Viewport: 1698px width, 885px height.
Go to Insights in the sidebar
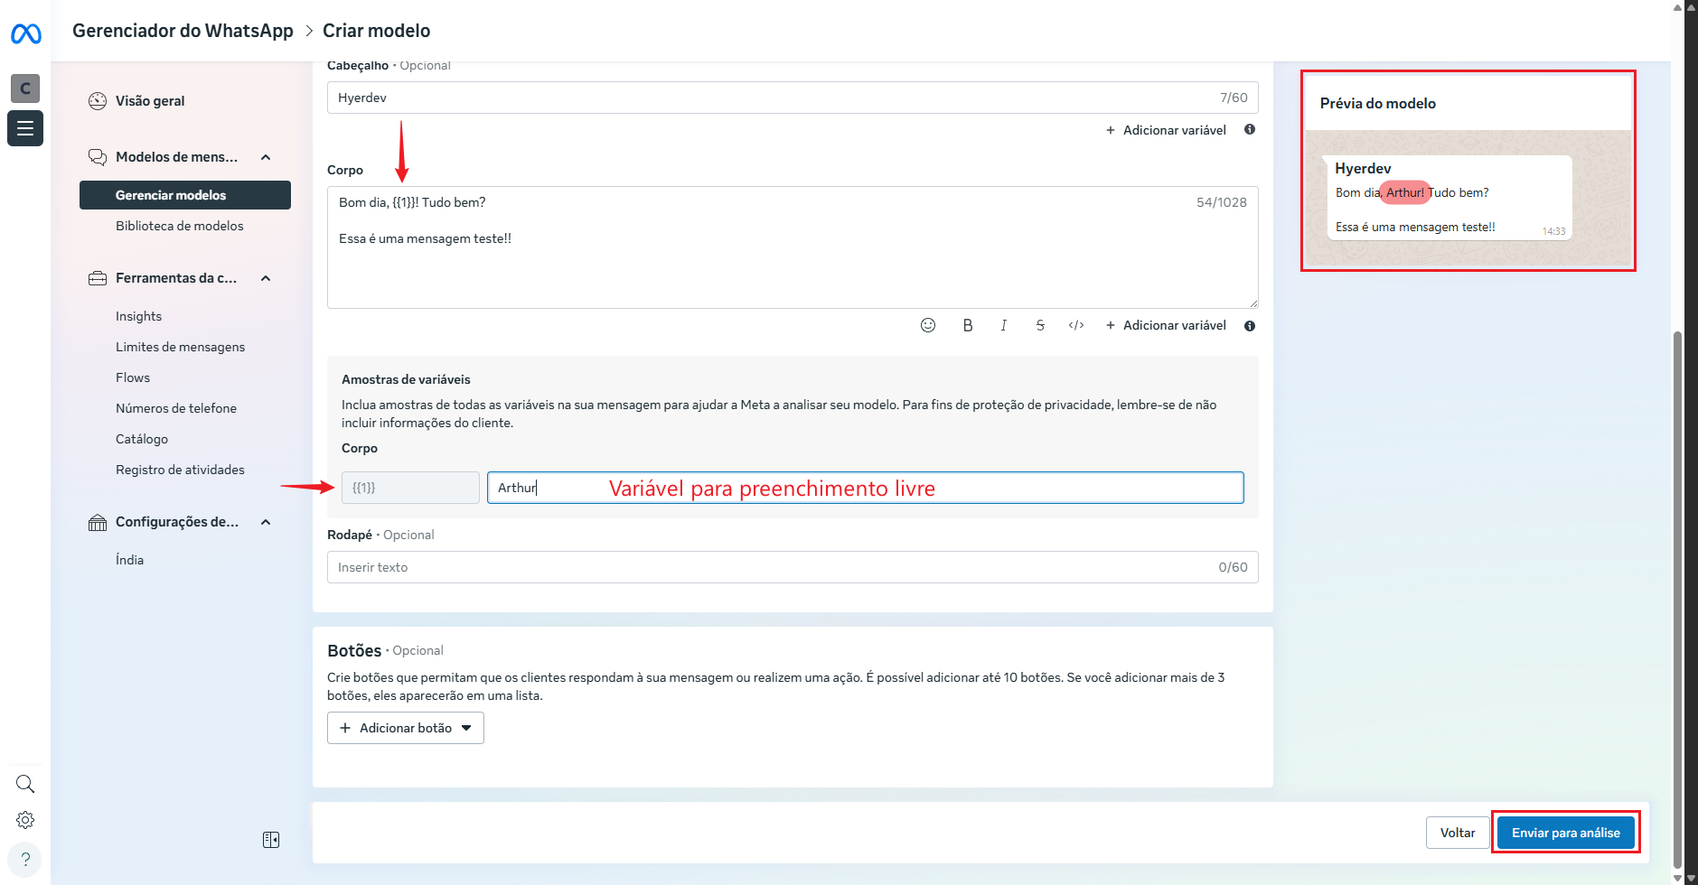(x=138, y=316)
